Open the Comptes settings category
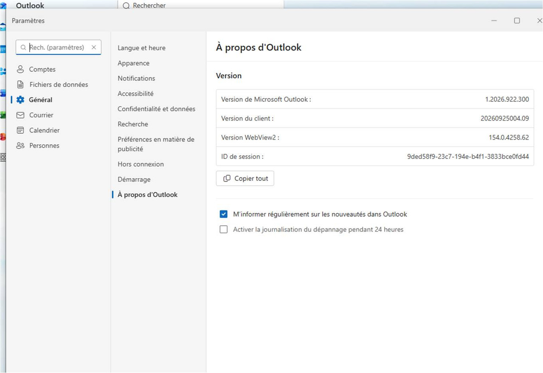The image size is (543, 373). click(42, 69)
